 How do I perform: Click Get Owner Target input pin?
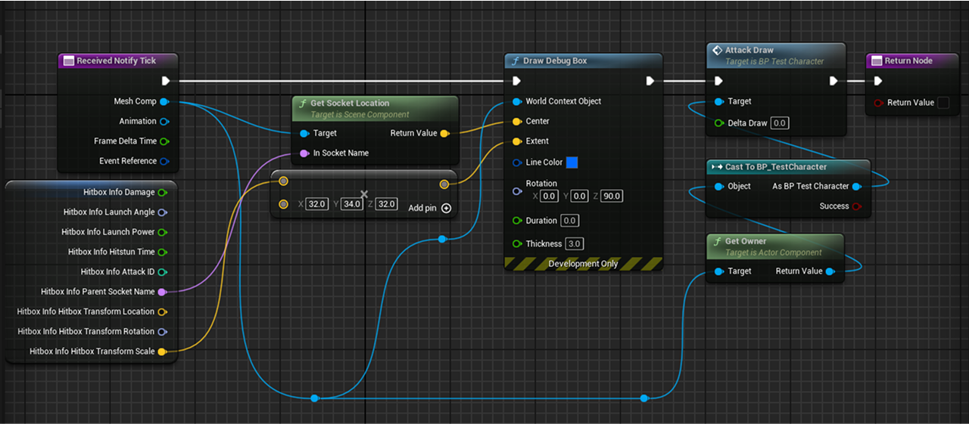(719, 271)
